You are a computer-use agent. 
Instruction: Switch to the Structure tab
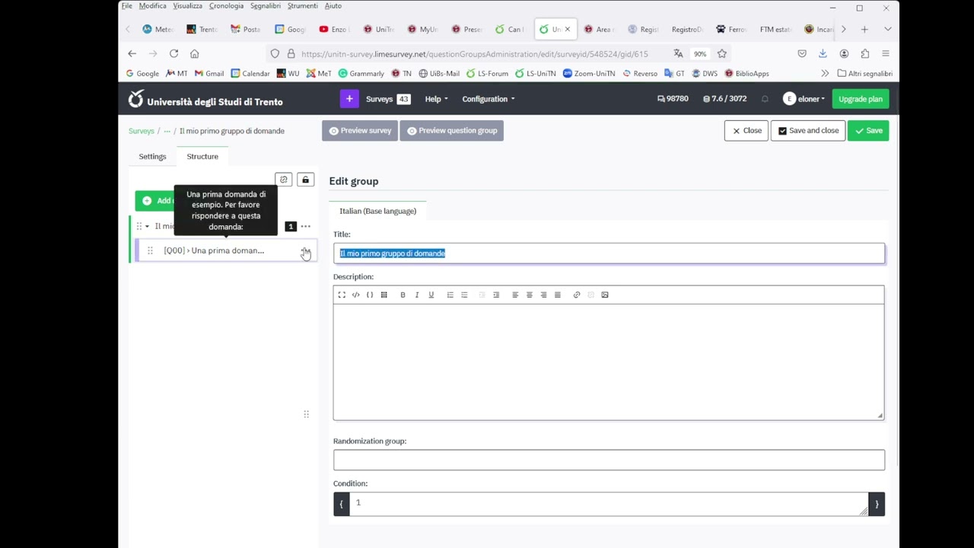click(202, 156)
